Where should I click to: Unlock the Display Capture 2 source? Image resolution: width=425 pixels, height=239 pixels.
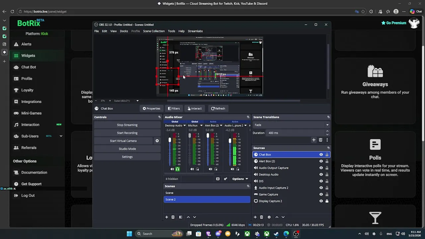coord(327,201)
